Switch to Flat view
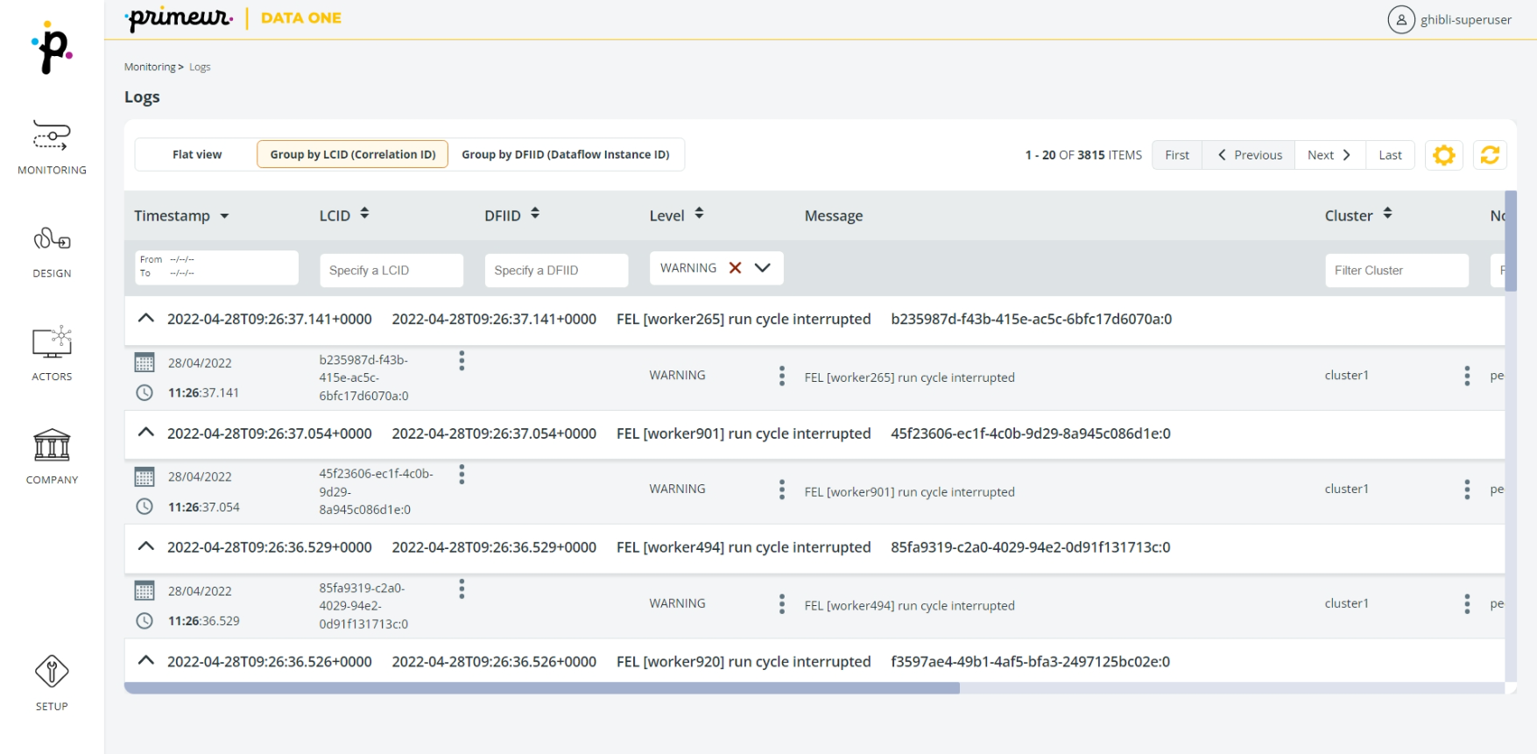 tap(197, 155)
